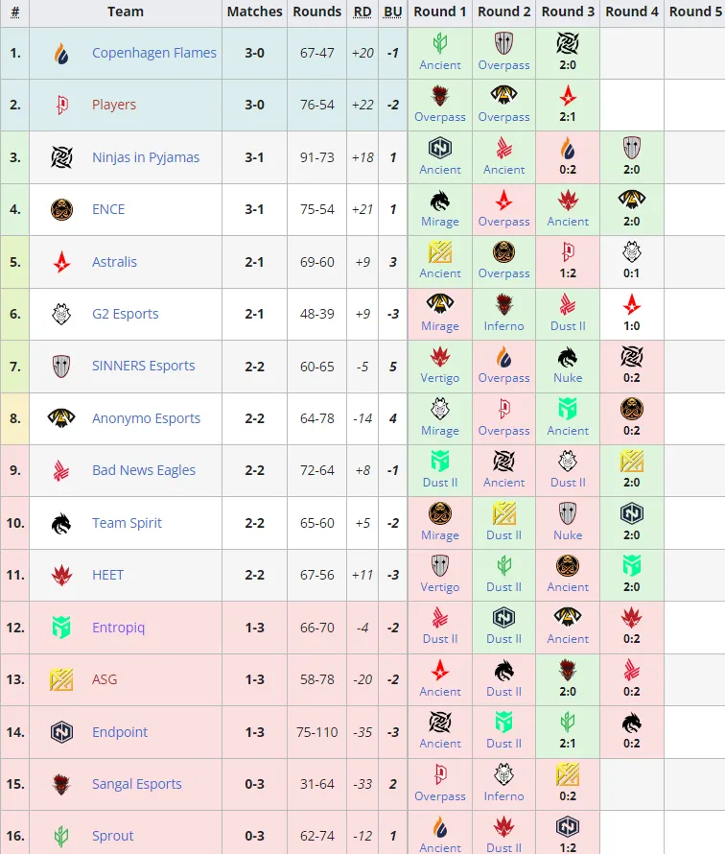The height and width of the screenshot is (854, 725).
Task: Click the Vertigo map link in SINNERS Round 1
Action: pyautogui.click(x=440, y=377)
